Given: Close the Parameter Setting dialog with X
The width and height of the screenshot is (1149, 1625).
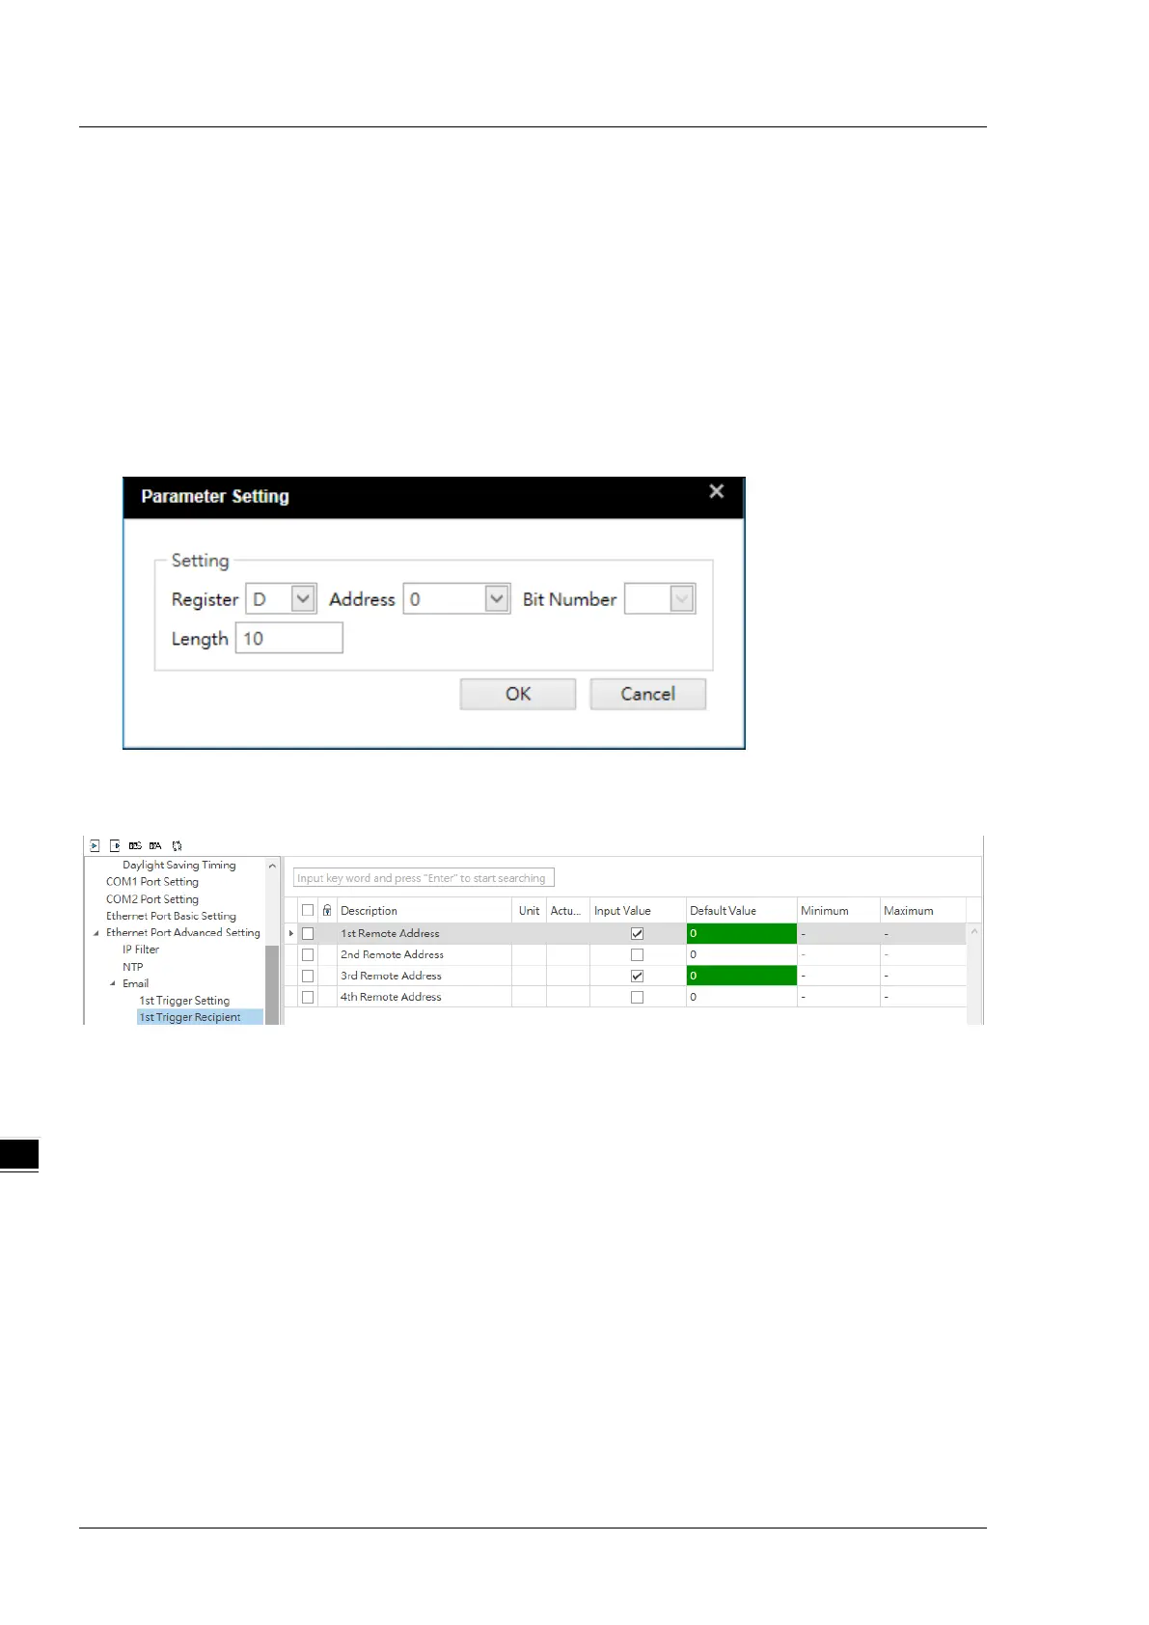Looking at the screenshot, I should pos(717,491).
